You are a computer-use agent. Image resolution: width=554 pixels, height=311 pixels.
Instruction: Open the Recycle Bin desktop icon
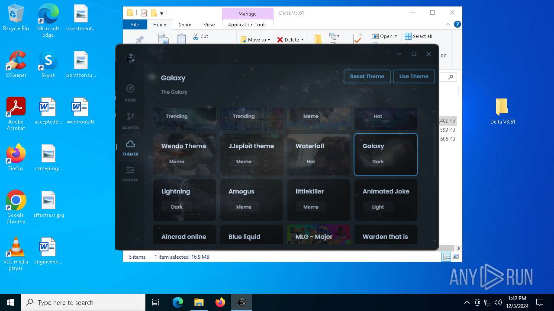coord(16,18)
